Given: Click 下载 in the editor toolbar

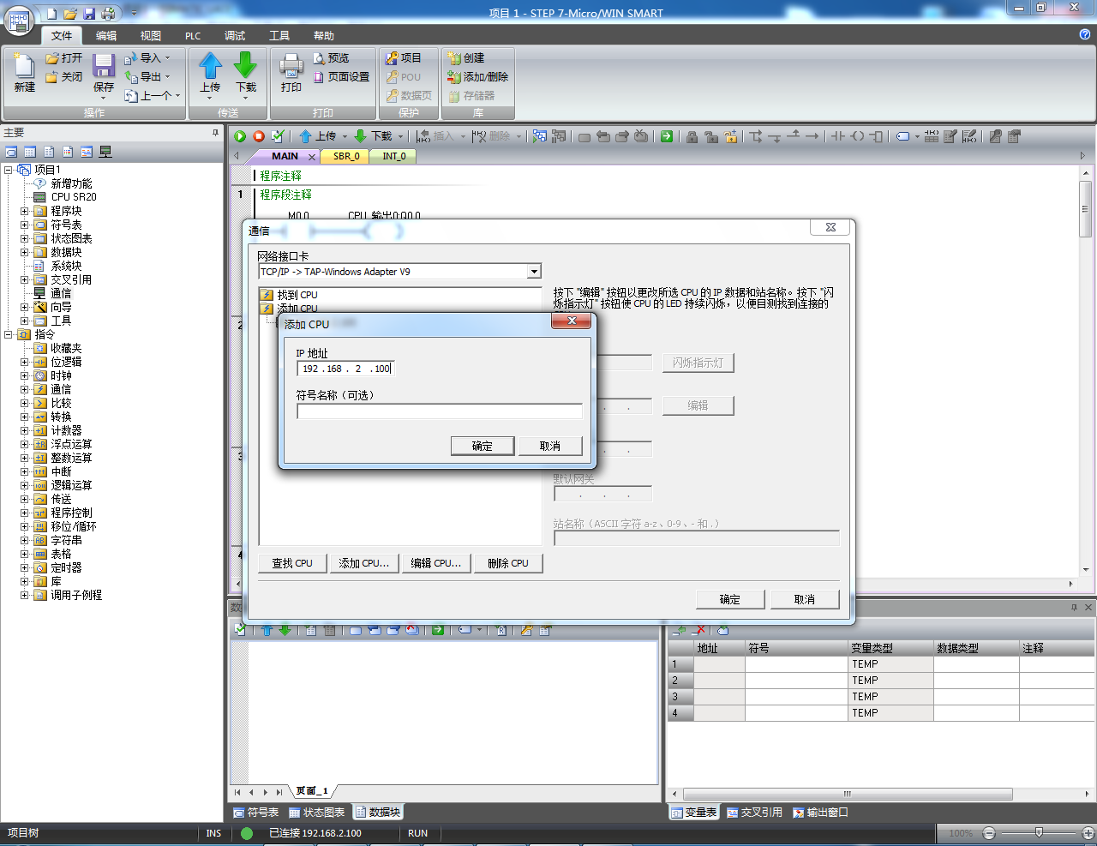Looking at the screenshot, I should (373, 136).
